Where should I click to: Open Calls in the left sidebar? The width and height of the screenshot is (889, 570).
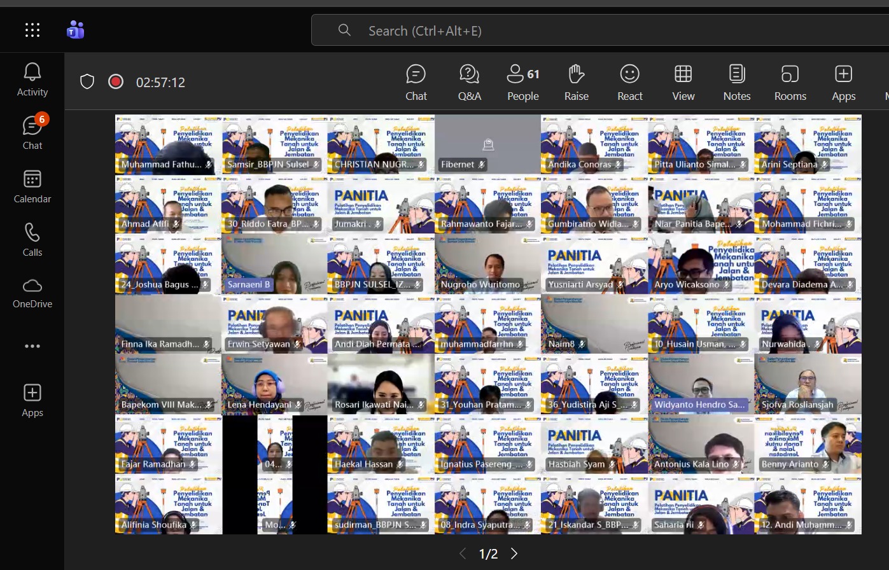32,240
